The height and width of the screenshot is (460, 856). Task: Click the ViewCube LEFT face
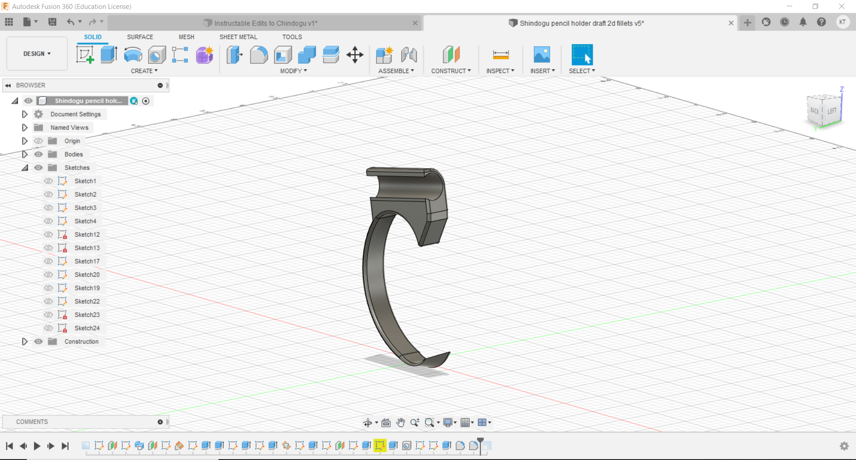click(831, 111)
